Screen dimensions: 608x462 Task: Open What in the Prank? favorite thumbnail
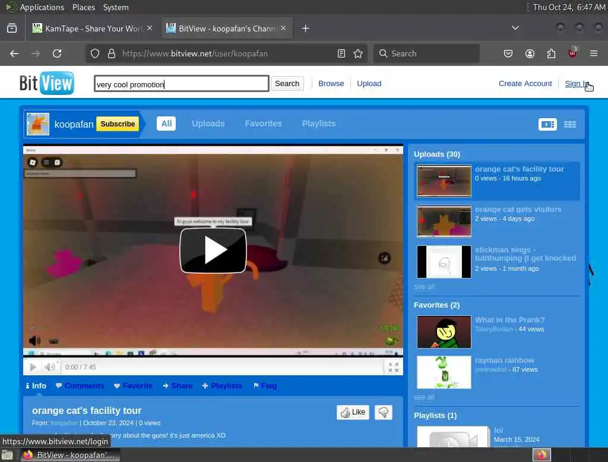(444, 332)
